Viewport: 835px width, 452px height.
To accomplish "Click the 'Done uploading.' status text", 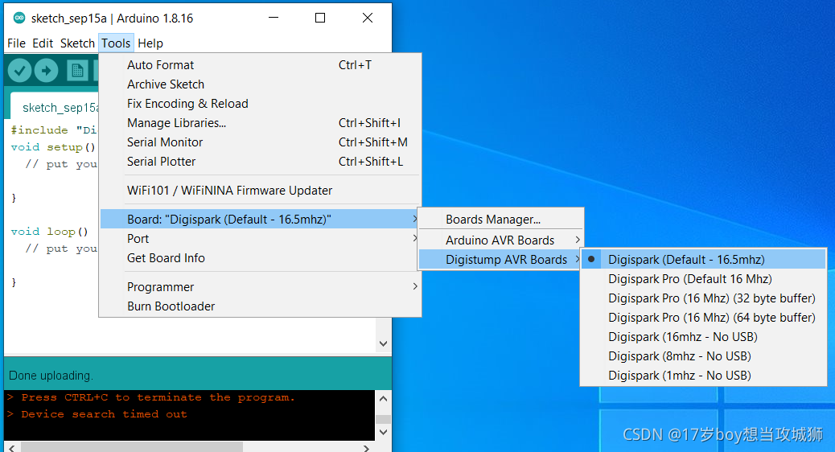I will point(51,376).
